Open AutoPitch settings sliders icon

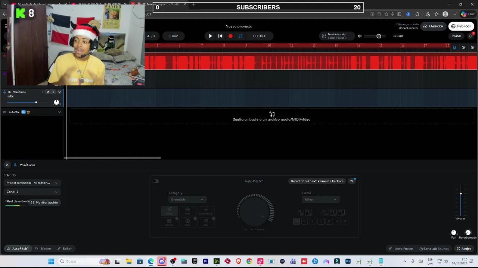tap(352, 181)
